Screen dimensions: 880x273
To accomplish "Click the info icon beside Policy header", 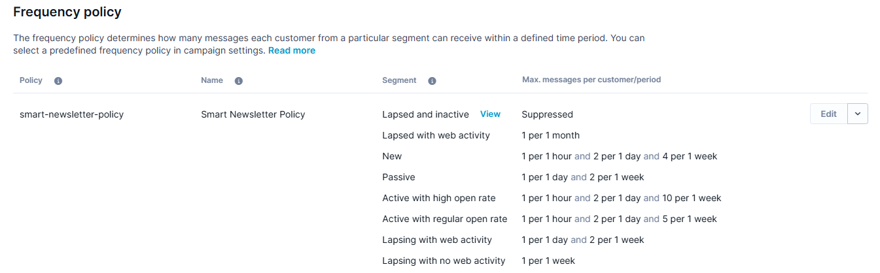I will point(58,81).
